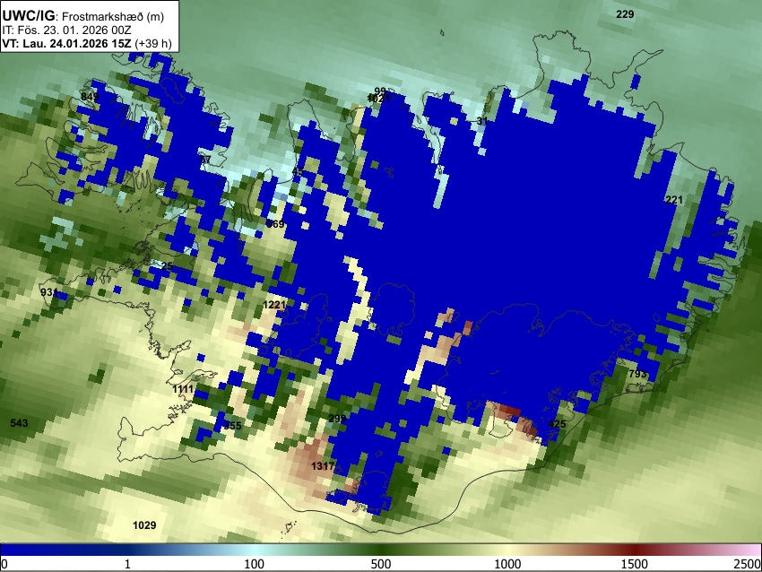Click the map value 425
Screen dimensions: 762x572
pyautogui.click(x=557, y=424)
